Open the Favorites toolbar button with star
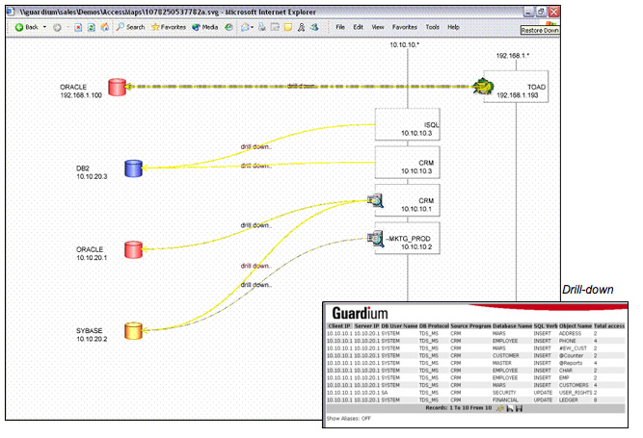 coord(169,27)
